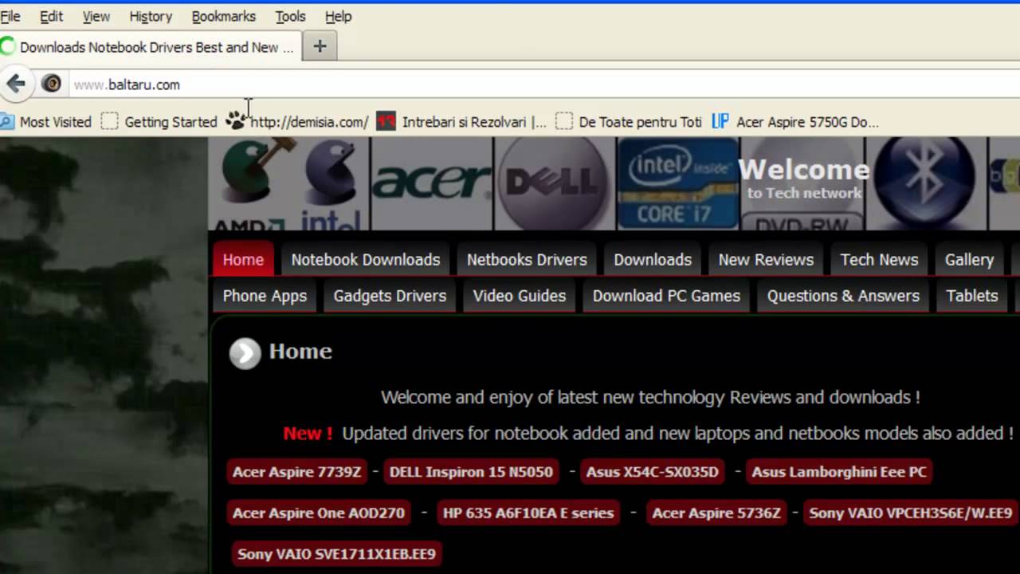The height and width of the screenshot is (574, 1020).
Task: Click the Bluetooth logo in the banner
Action: click(924, 178)
